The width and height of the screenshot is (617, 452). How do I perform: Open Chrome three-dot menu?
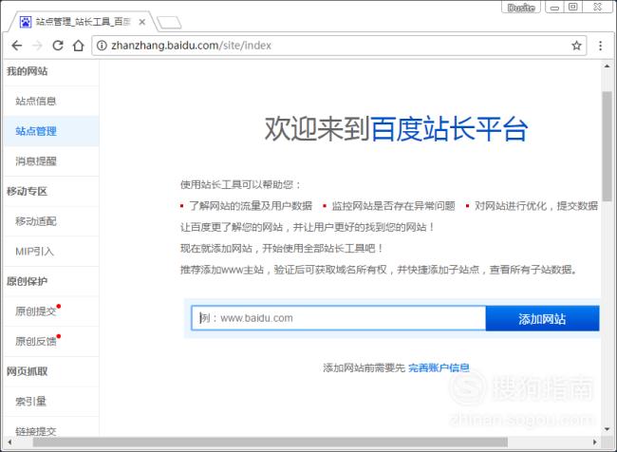[600, 46]
